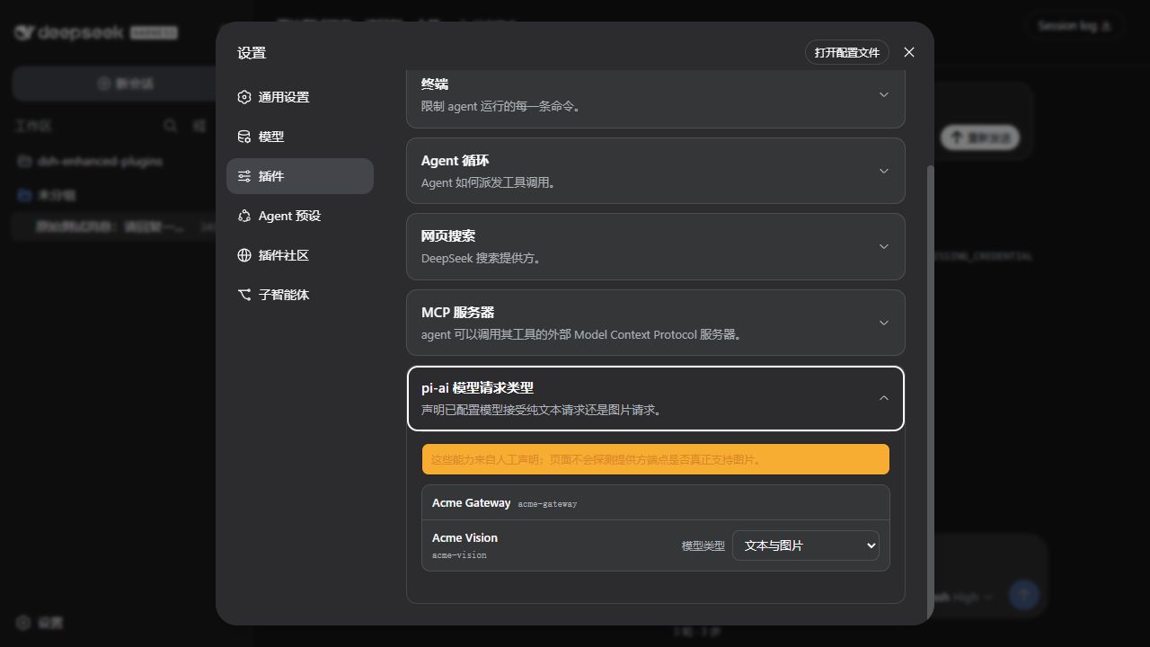Viewport: 1150px width, 647px height.
Task: Click the orange manual-declaration warning banner
Action: pos(656,459)
